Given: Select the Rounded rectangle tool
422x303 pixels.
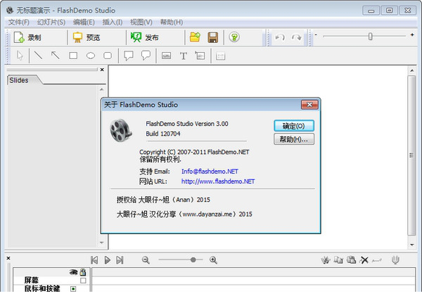Looking at the screenshot, I should [108, 56].
